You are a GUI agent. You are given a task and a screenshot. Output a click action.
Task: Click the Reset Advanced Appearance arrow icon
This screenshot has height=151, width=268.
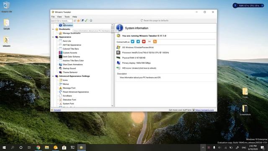pos(60,92)
